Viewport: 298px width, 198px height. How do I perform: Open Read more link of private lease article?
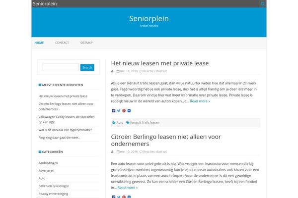click(200, 101)
